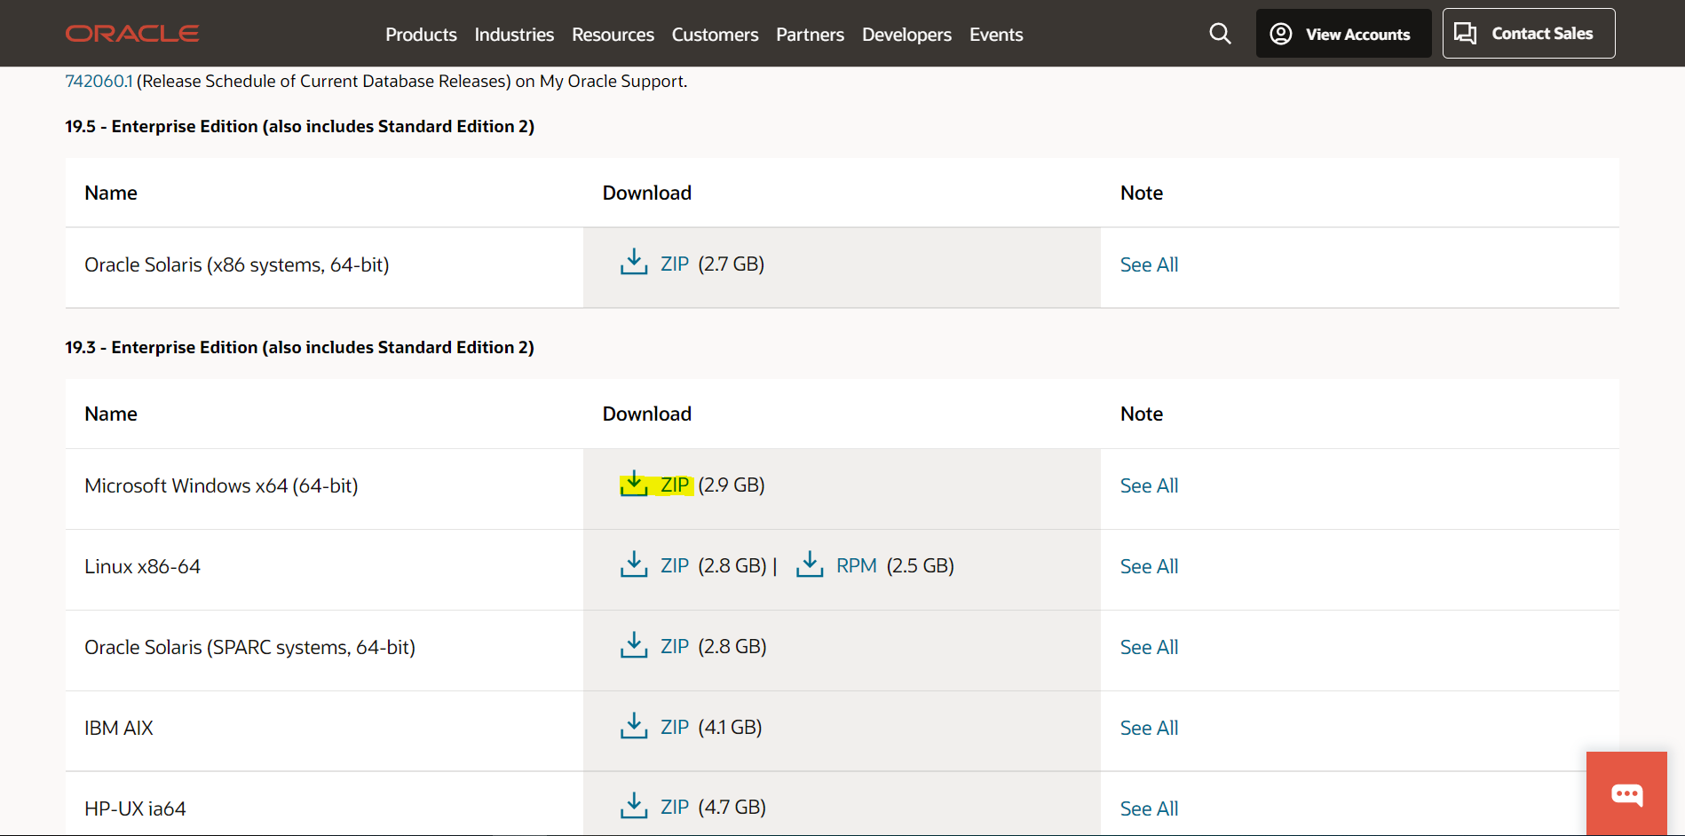Click See All for Microsoft Windows x64
Image resolution: width=1685 pixels, height=836 pixels.
(x=1149, y=485)
